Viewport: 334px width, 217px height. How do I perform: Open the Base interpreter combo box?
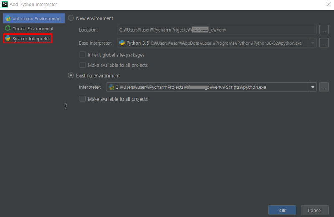coord(217,43)
